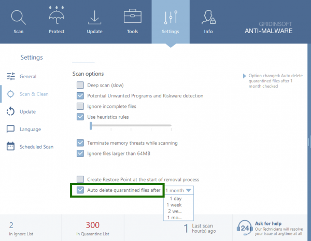The image size is (311, 241).
Task: Uncheck Potential Unwanted Programs and Riskware detection
Action: 80,95
